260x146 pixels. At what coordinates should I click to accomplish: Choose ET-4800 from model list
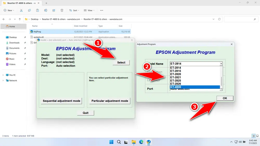click(x=195, y=87)
